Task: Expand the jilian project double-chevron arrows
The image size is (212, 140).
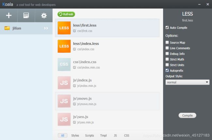Action: click(46, 28)
